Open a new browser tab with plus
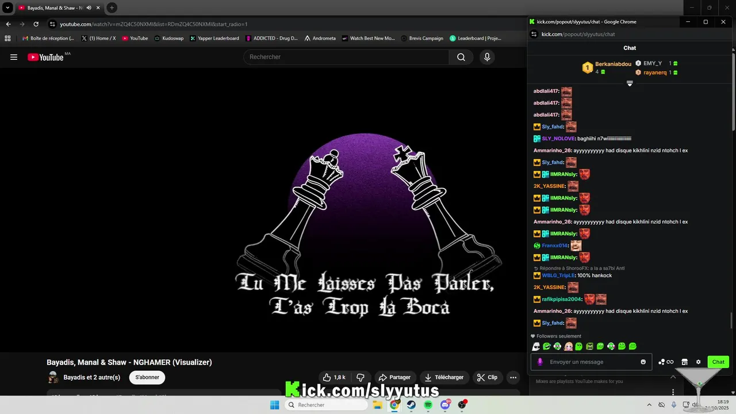Image resolution: width=736 pixels, height=414 pixels. click(x=112, y=8)
